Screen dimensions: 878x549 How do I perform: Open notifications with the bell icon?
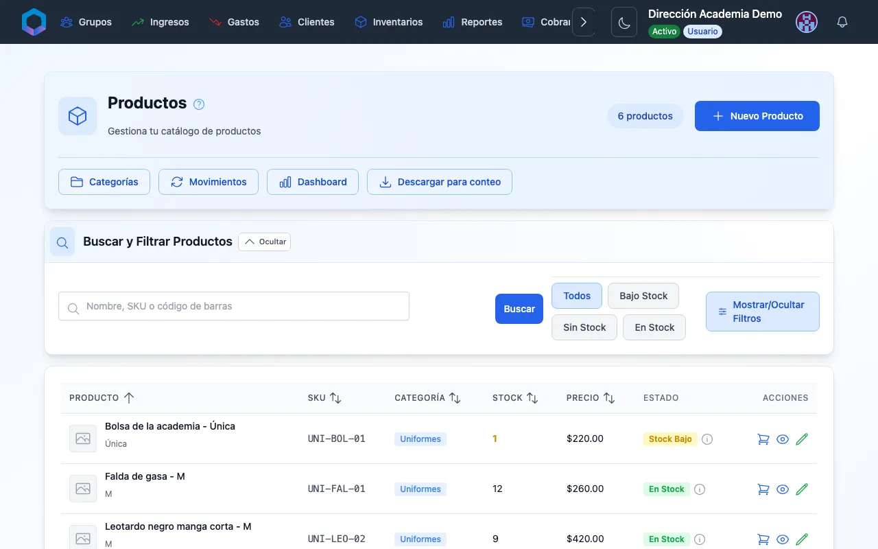click(x=842, y=22)
